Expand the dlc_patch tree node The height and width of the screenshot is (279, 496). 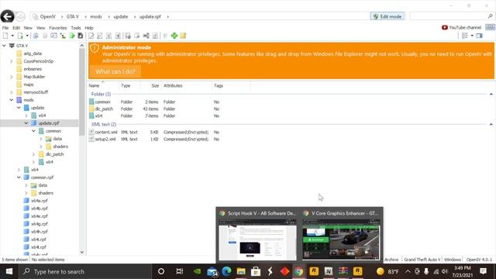coord(33,154)
